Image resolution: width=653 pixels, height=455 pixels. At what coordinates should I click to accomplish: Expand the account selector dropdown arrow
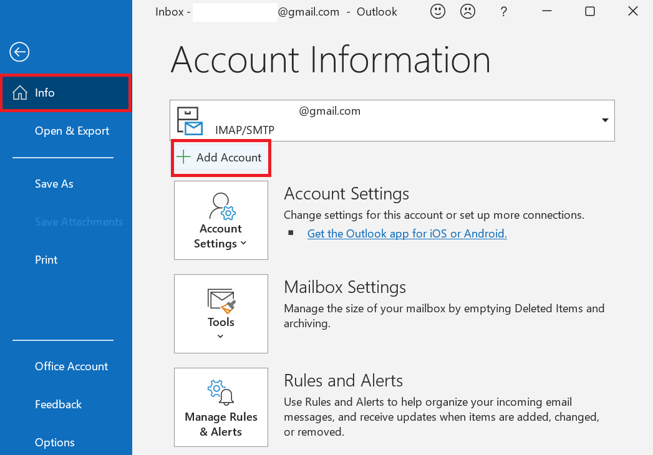coord(605,120)
